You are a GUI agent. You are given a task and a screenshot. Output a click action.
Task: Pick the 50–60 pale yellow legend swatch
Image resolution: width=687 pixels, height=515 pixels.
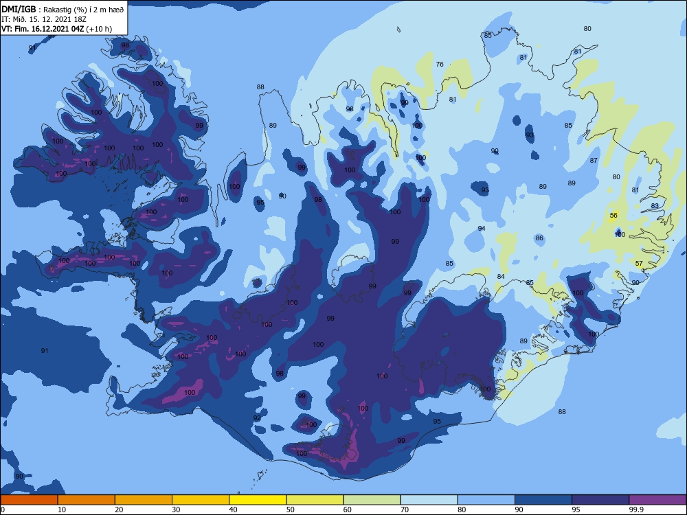tap(315, 500)
